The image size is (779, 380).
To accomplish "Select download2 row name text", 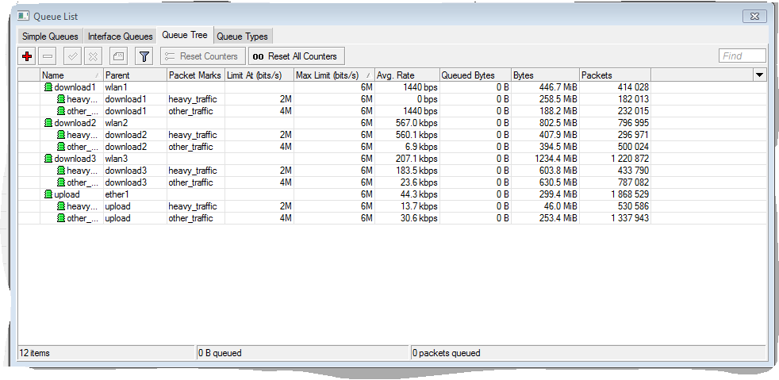I will coord(75,123).
